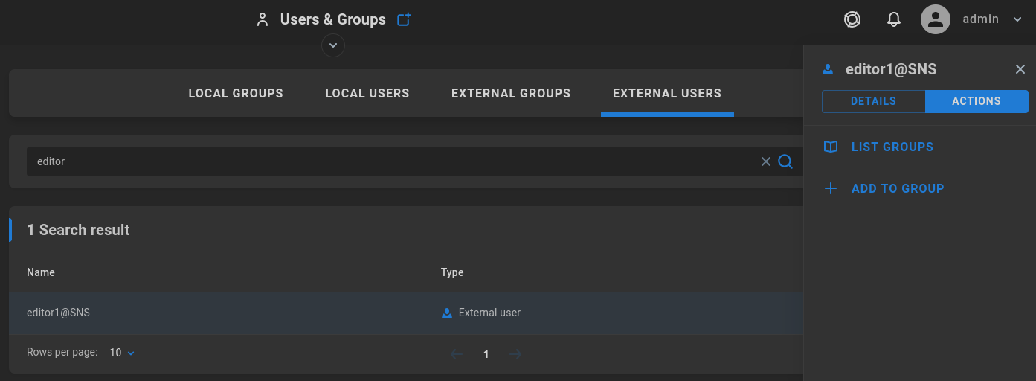Viewport: 1036px width, 381px height.
Task: Click the editor1@SNS title in side panel
Action: click(891, 69)
